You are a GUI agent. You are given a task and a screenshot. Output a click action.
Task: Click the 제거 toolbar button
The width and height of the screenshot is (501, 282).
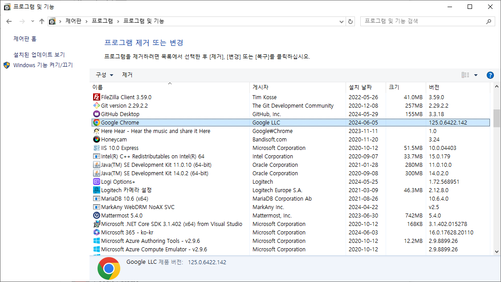pos(127,75)
